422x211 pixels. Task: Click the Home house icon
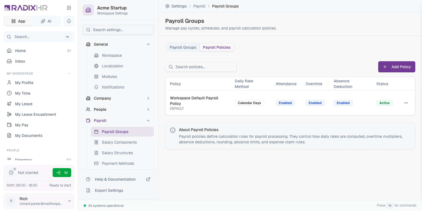tap(9, 51)
